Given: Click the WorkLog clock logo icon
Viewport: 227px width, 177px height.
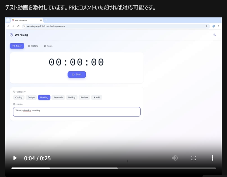Looking at the screenshot, I should pos(11,35).
